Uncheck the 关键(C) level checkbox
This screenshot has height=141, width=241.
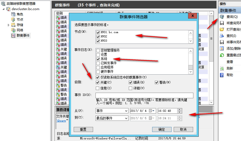click(x=97, y=82)
